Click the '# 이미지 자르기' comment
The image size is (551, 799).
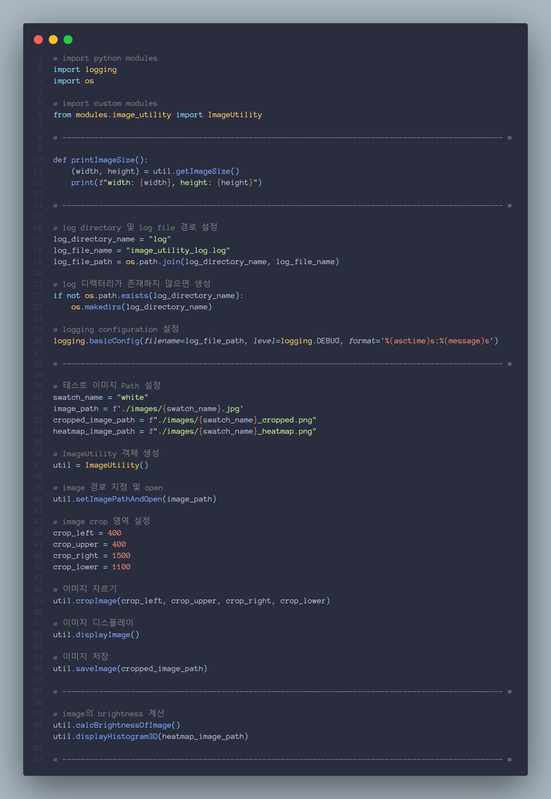(85, 589)
